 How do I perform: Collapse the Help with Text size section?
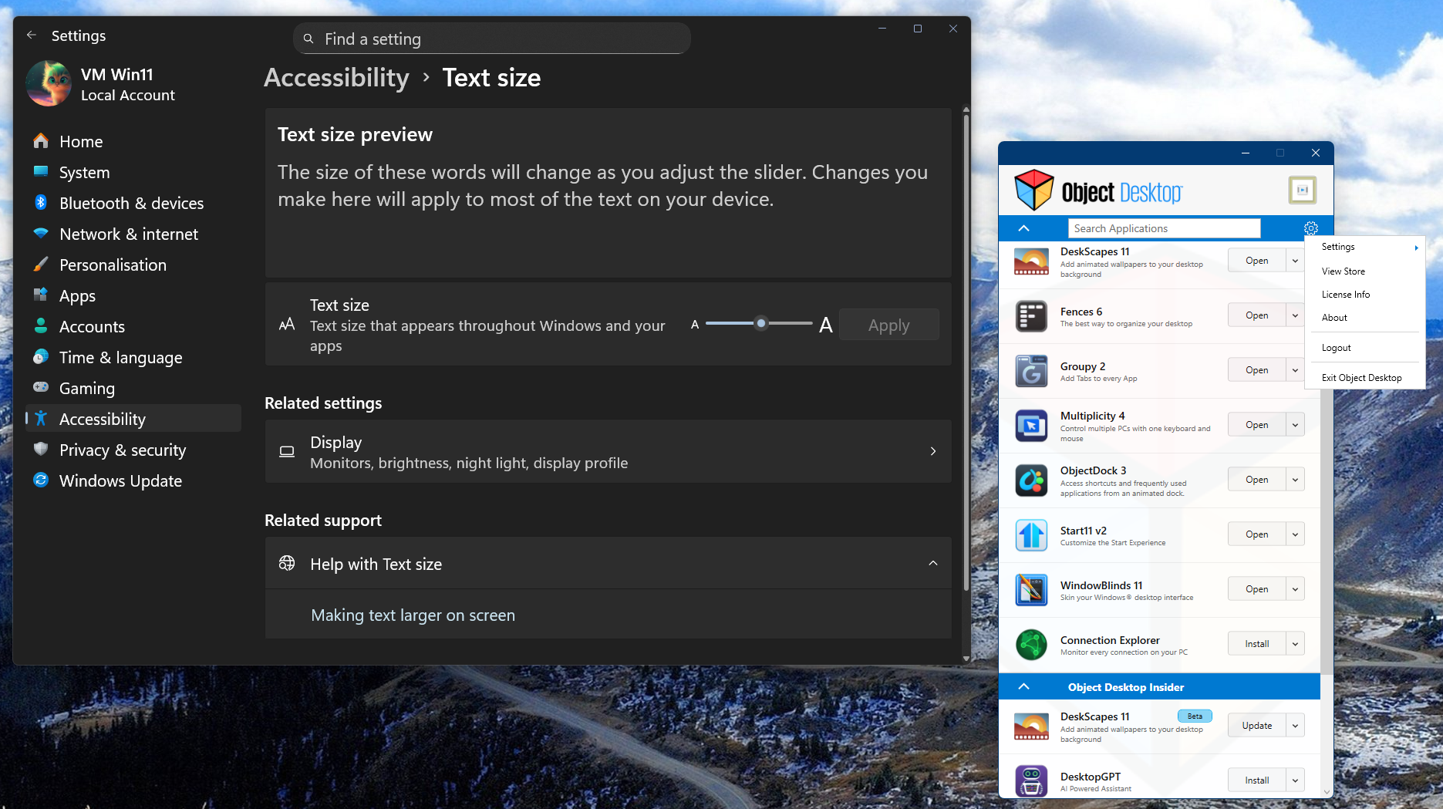(932, 564)
